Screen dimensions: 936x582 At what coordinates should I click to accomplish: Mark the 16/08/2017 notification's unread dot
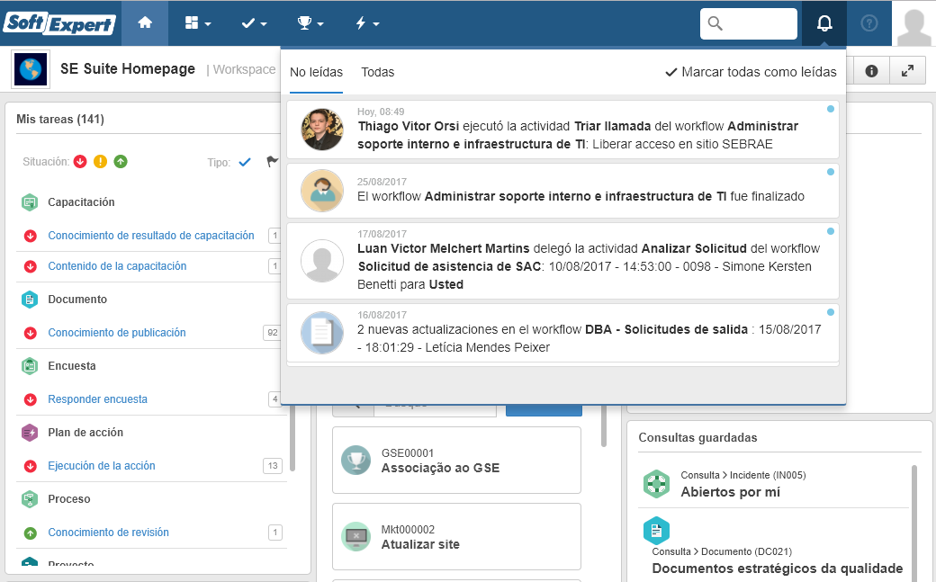831,312
